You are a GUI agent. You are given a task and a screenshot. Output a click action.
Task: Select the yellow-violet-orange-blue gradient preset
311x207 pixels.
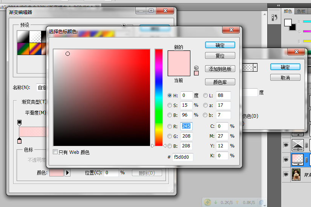[x=35, y=49]
